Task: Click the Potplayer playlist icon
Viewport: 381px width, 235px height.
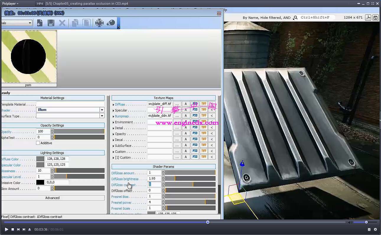Action: click(369, 229)
